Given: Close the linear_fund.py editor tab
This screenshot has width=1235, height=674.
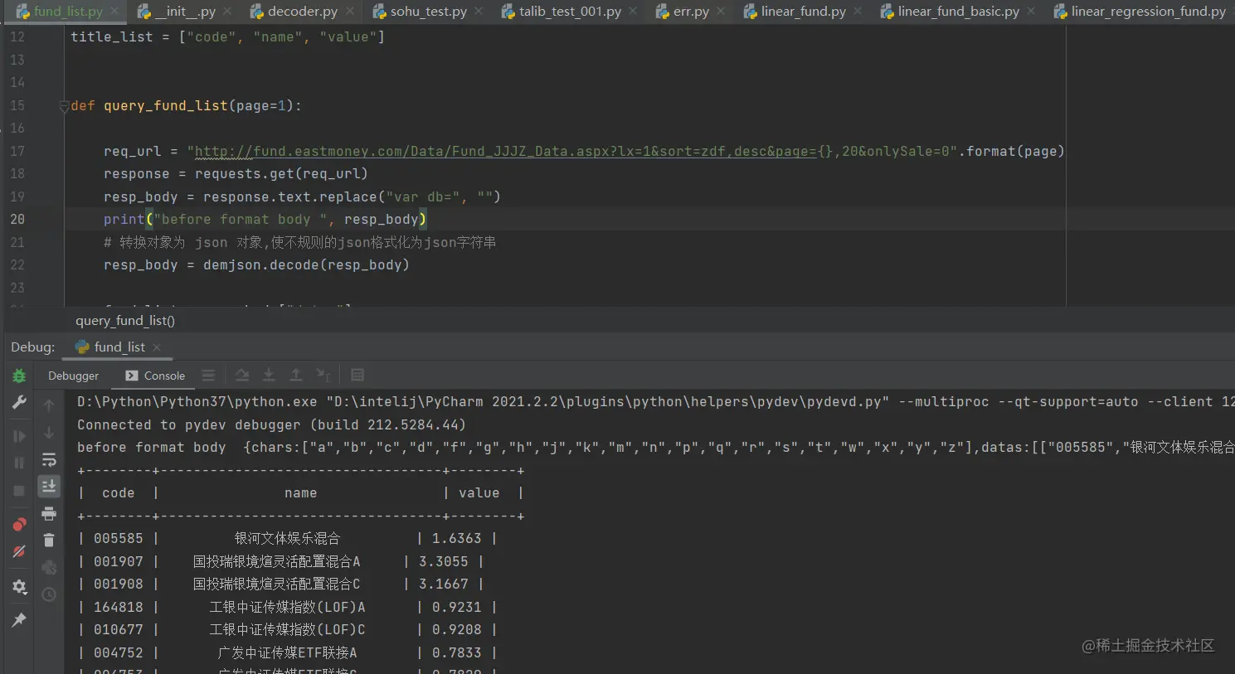Looking at the screenshot, I should (x=858, y=12).
